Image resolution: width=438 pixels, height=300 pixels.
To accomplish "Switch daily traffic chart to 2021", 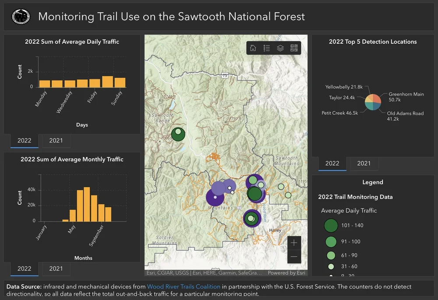I will pos(56,141).
